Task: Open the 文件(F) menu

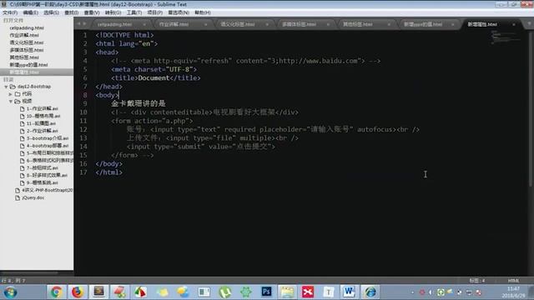Action: [10, 12]
